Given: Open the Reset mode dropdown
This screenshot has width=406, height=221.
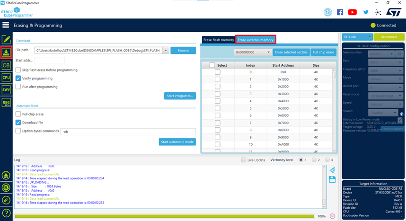Looking at the screenshot, I should tap(385, 96).
